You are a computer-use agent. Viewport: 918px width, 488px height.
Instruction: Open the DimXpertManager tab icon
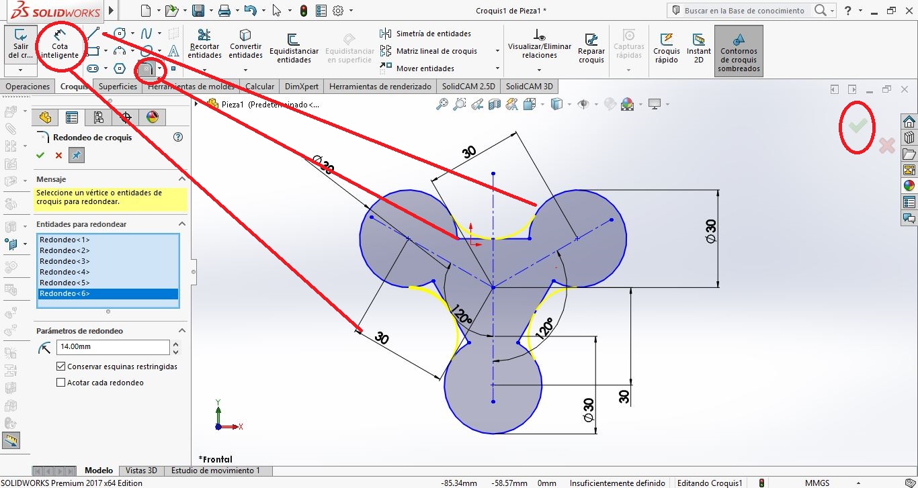tap(126, 117)
